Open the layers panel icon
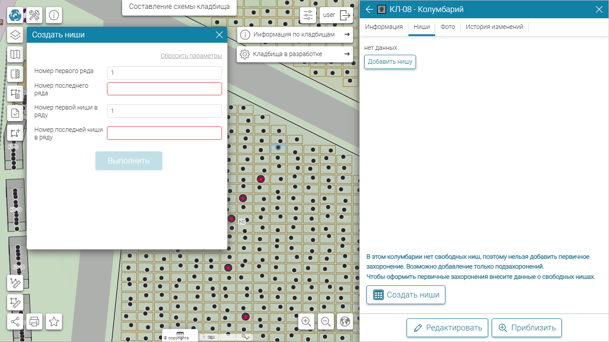609x342 pixels. (x=15, y=35)
